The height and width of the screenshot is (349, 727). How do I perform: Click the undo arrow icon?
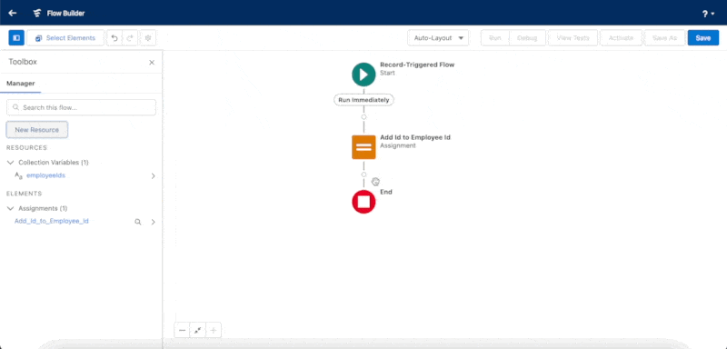pos(115,38)
